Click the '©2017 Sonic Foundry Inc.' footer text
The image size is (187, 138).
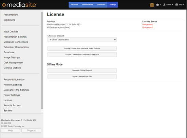[x=13, y=127]
